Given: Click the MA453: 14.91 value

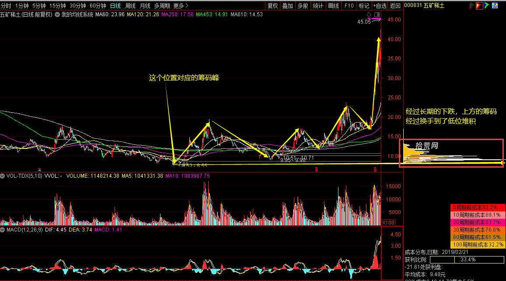Looking at the screenshot, I should pyautogui.click(x=212, y=14).
